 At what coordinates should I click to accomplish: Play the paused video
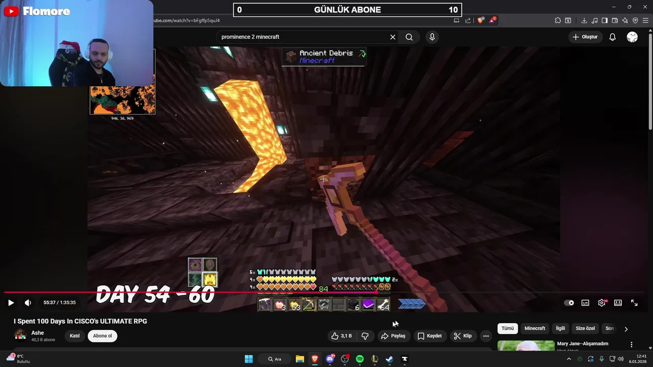11,303
